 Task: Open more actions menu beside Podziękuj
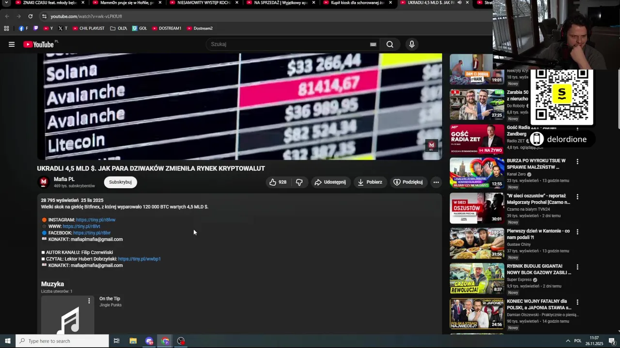coord(436,182)
